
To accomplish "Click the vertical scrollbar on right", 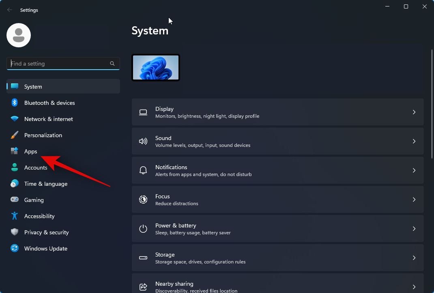I will pyautogui.click(x=432, y=104).
